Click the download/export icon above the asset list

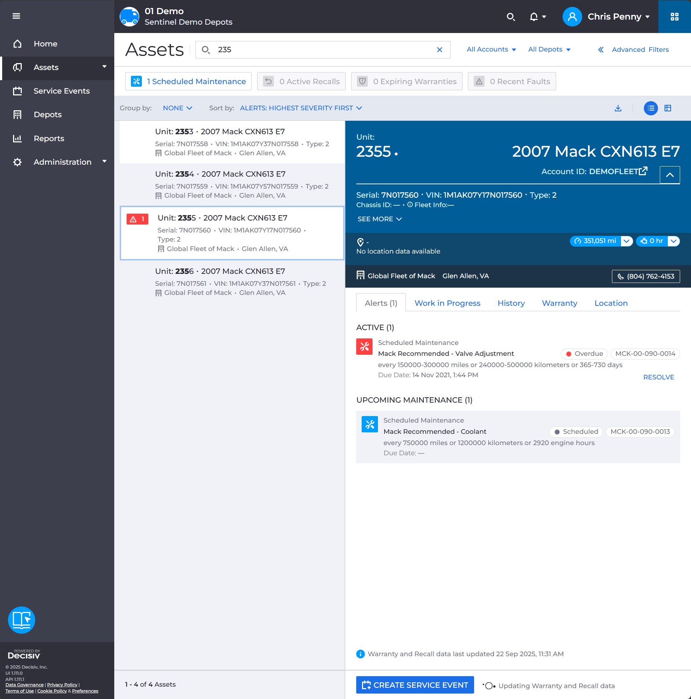click(x=618, y=108)
